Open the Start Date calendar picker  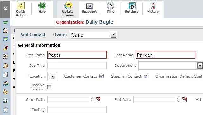point(98,100)
